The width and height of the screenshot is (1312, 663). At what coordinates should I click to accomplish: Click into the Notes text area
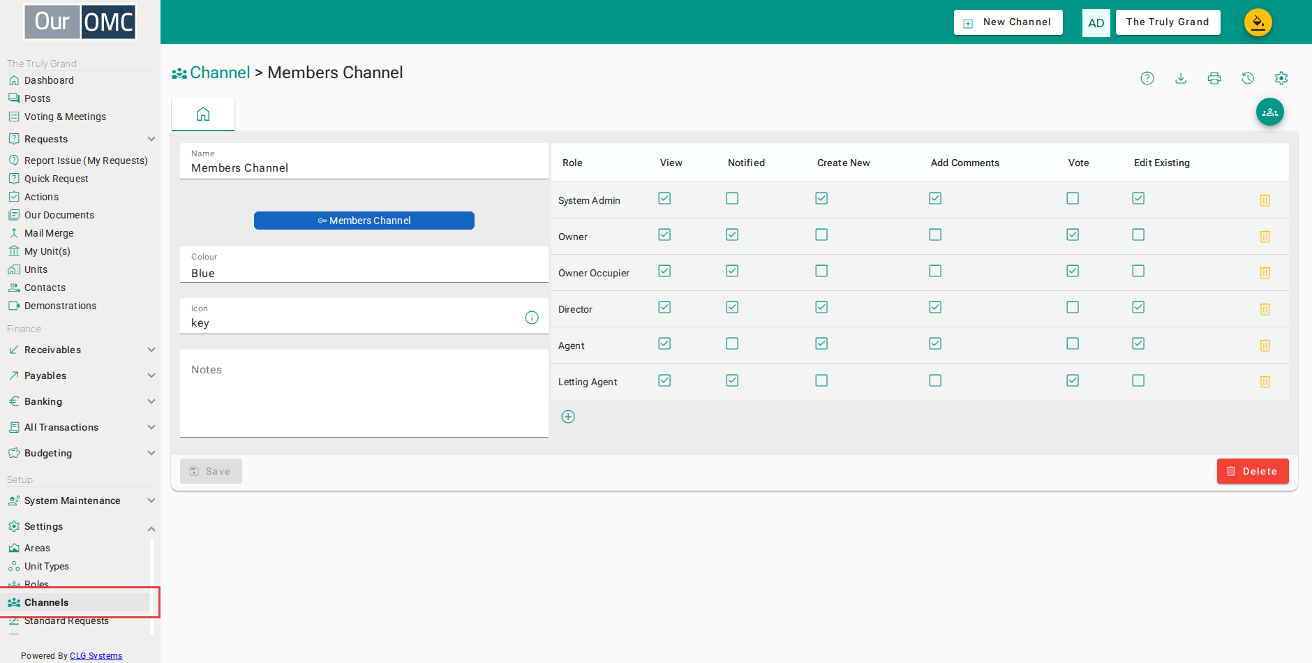(x=364, y=394)
